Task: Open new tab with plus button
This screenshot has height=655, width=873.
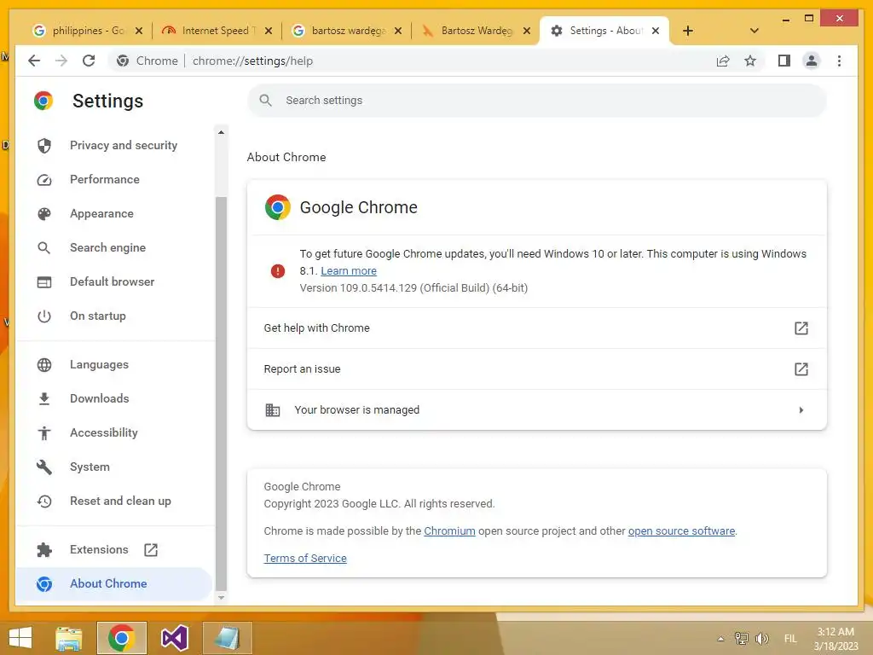Action: [688, 31]
